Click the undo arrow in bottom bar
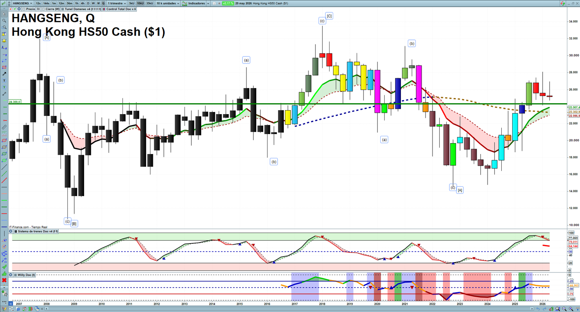This screenshot has height=312, width=580. [x=538, y=309]
